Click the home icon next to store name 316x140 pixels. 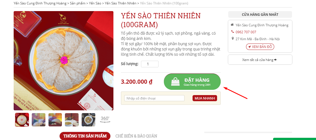[233, 25]
